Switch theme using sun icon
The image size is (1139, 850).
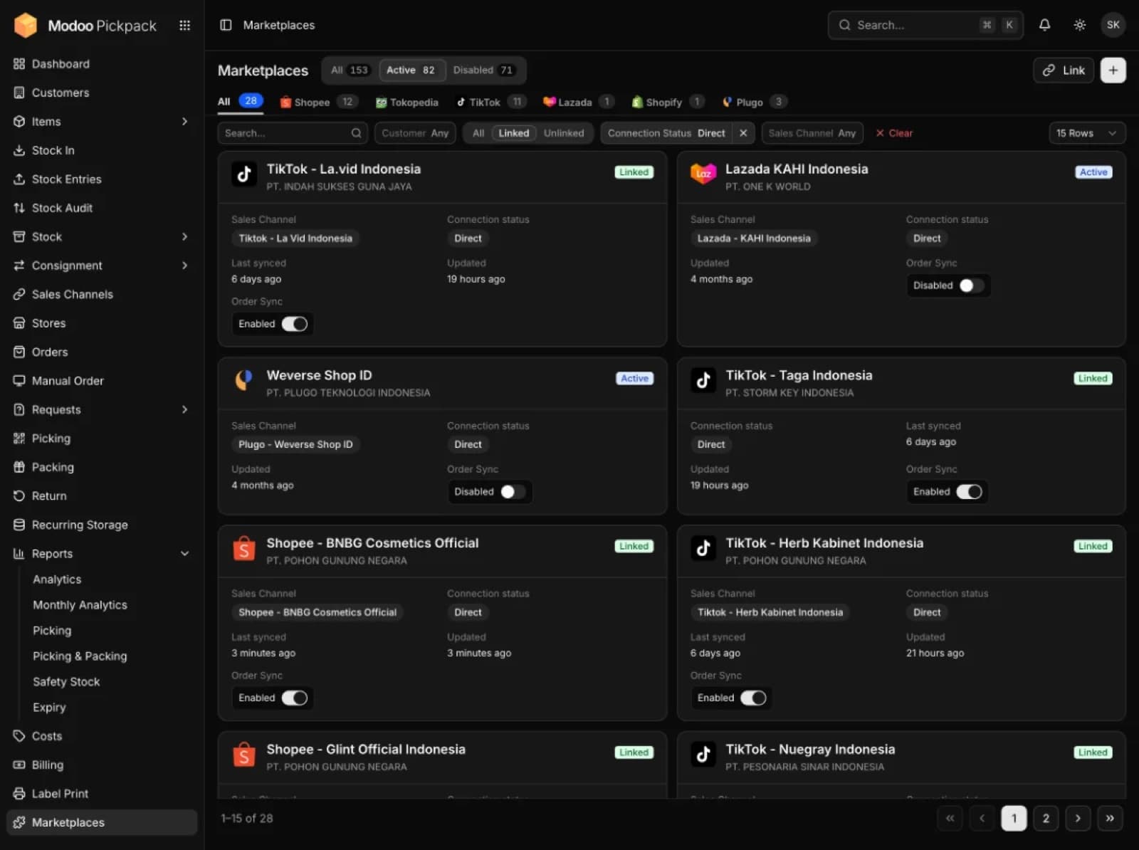[x=1079, y=25]
